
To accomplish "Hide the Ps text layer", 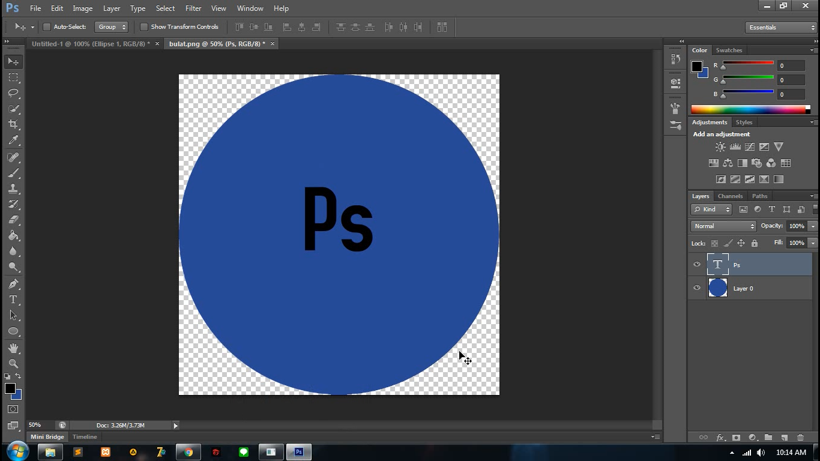I will point(697,265).
